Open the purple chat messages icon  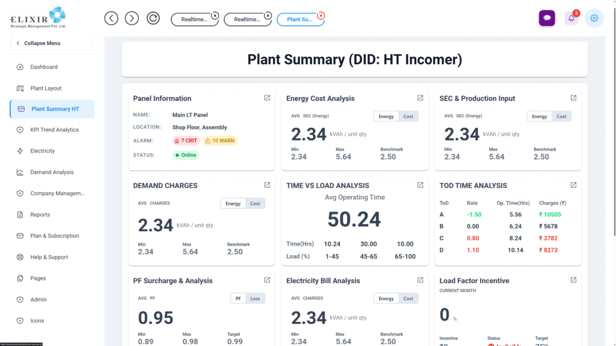point(546,18)
